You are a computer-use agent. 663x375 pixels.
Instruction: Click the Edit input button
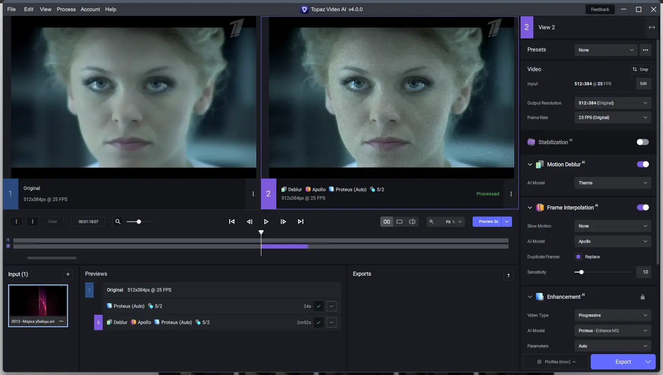click(x=643, y=84)
